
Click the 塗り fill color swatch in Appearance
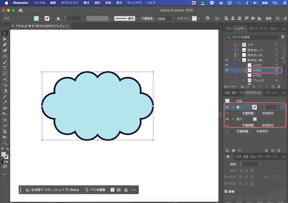point(255,119)
